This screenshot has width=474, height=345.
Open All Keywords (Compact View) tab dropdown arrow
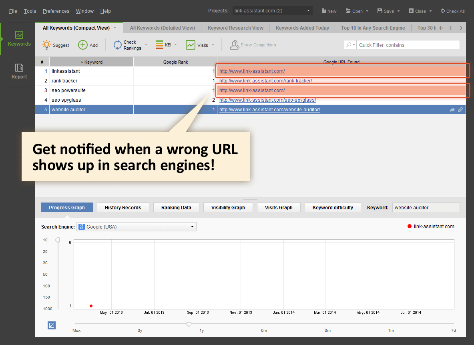(x=114, y=28)
